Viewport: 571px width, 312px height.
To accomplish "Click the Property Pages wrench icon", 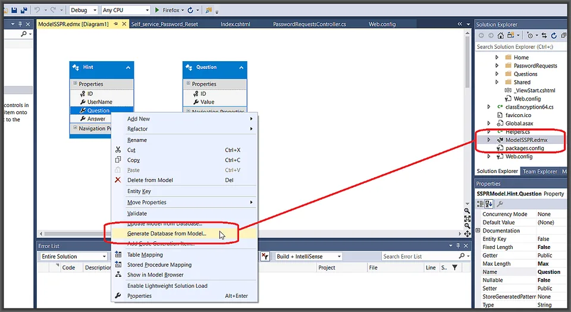I will [x=500, y=204].
